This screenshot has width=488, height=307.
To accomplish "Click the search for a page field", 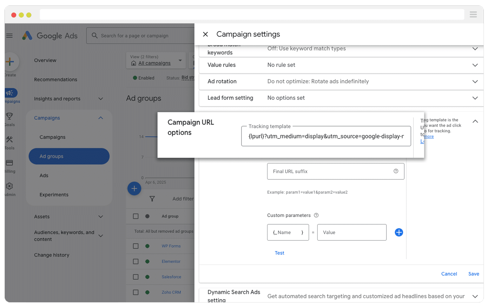I will click(140, 35).
